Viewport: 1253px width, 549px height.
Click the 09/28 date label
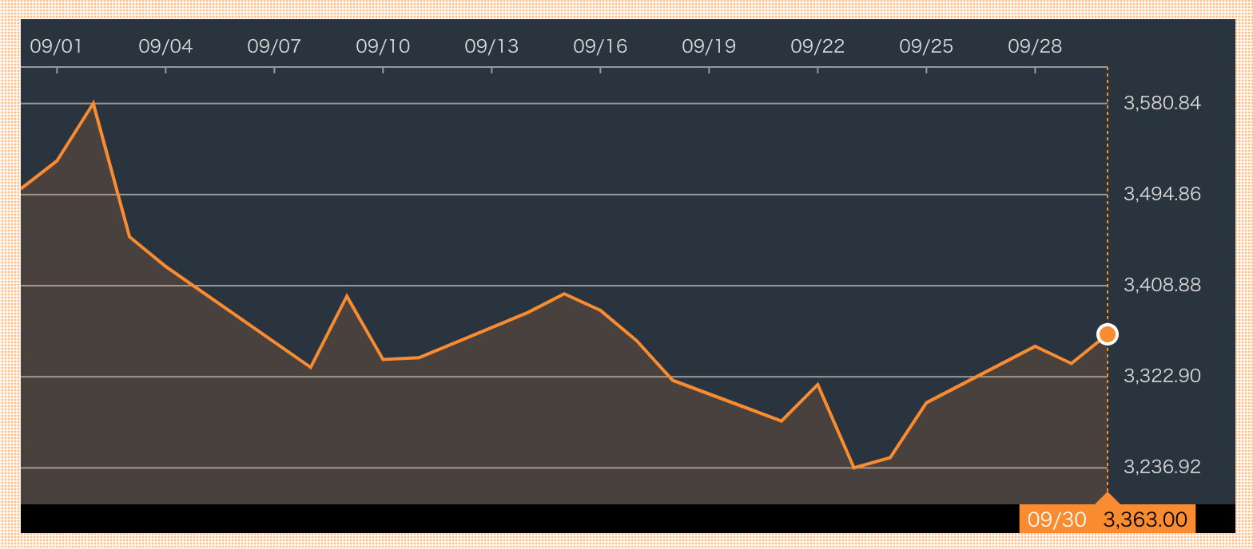(x=1035, y=46)
